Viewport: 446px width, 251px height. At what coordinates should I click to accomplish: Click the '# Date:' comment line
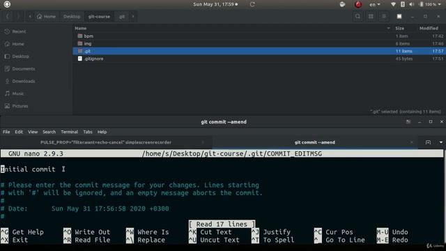tap(85, 208)
